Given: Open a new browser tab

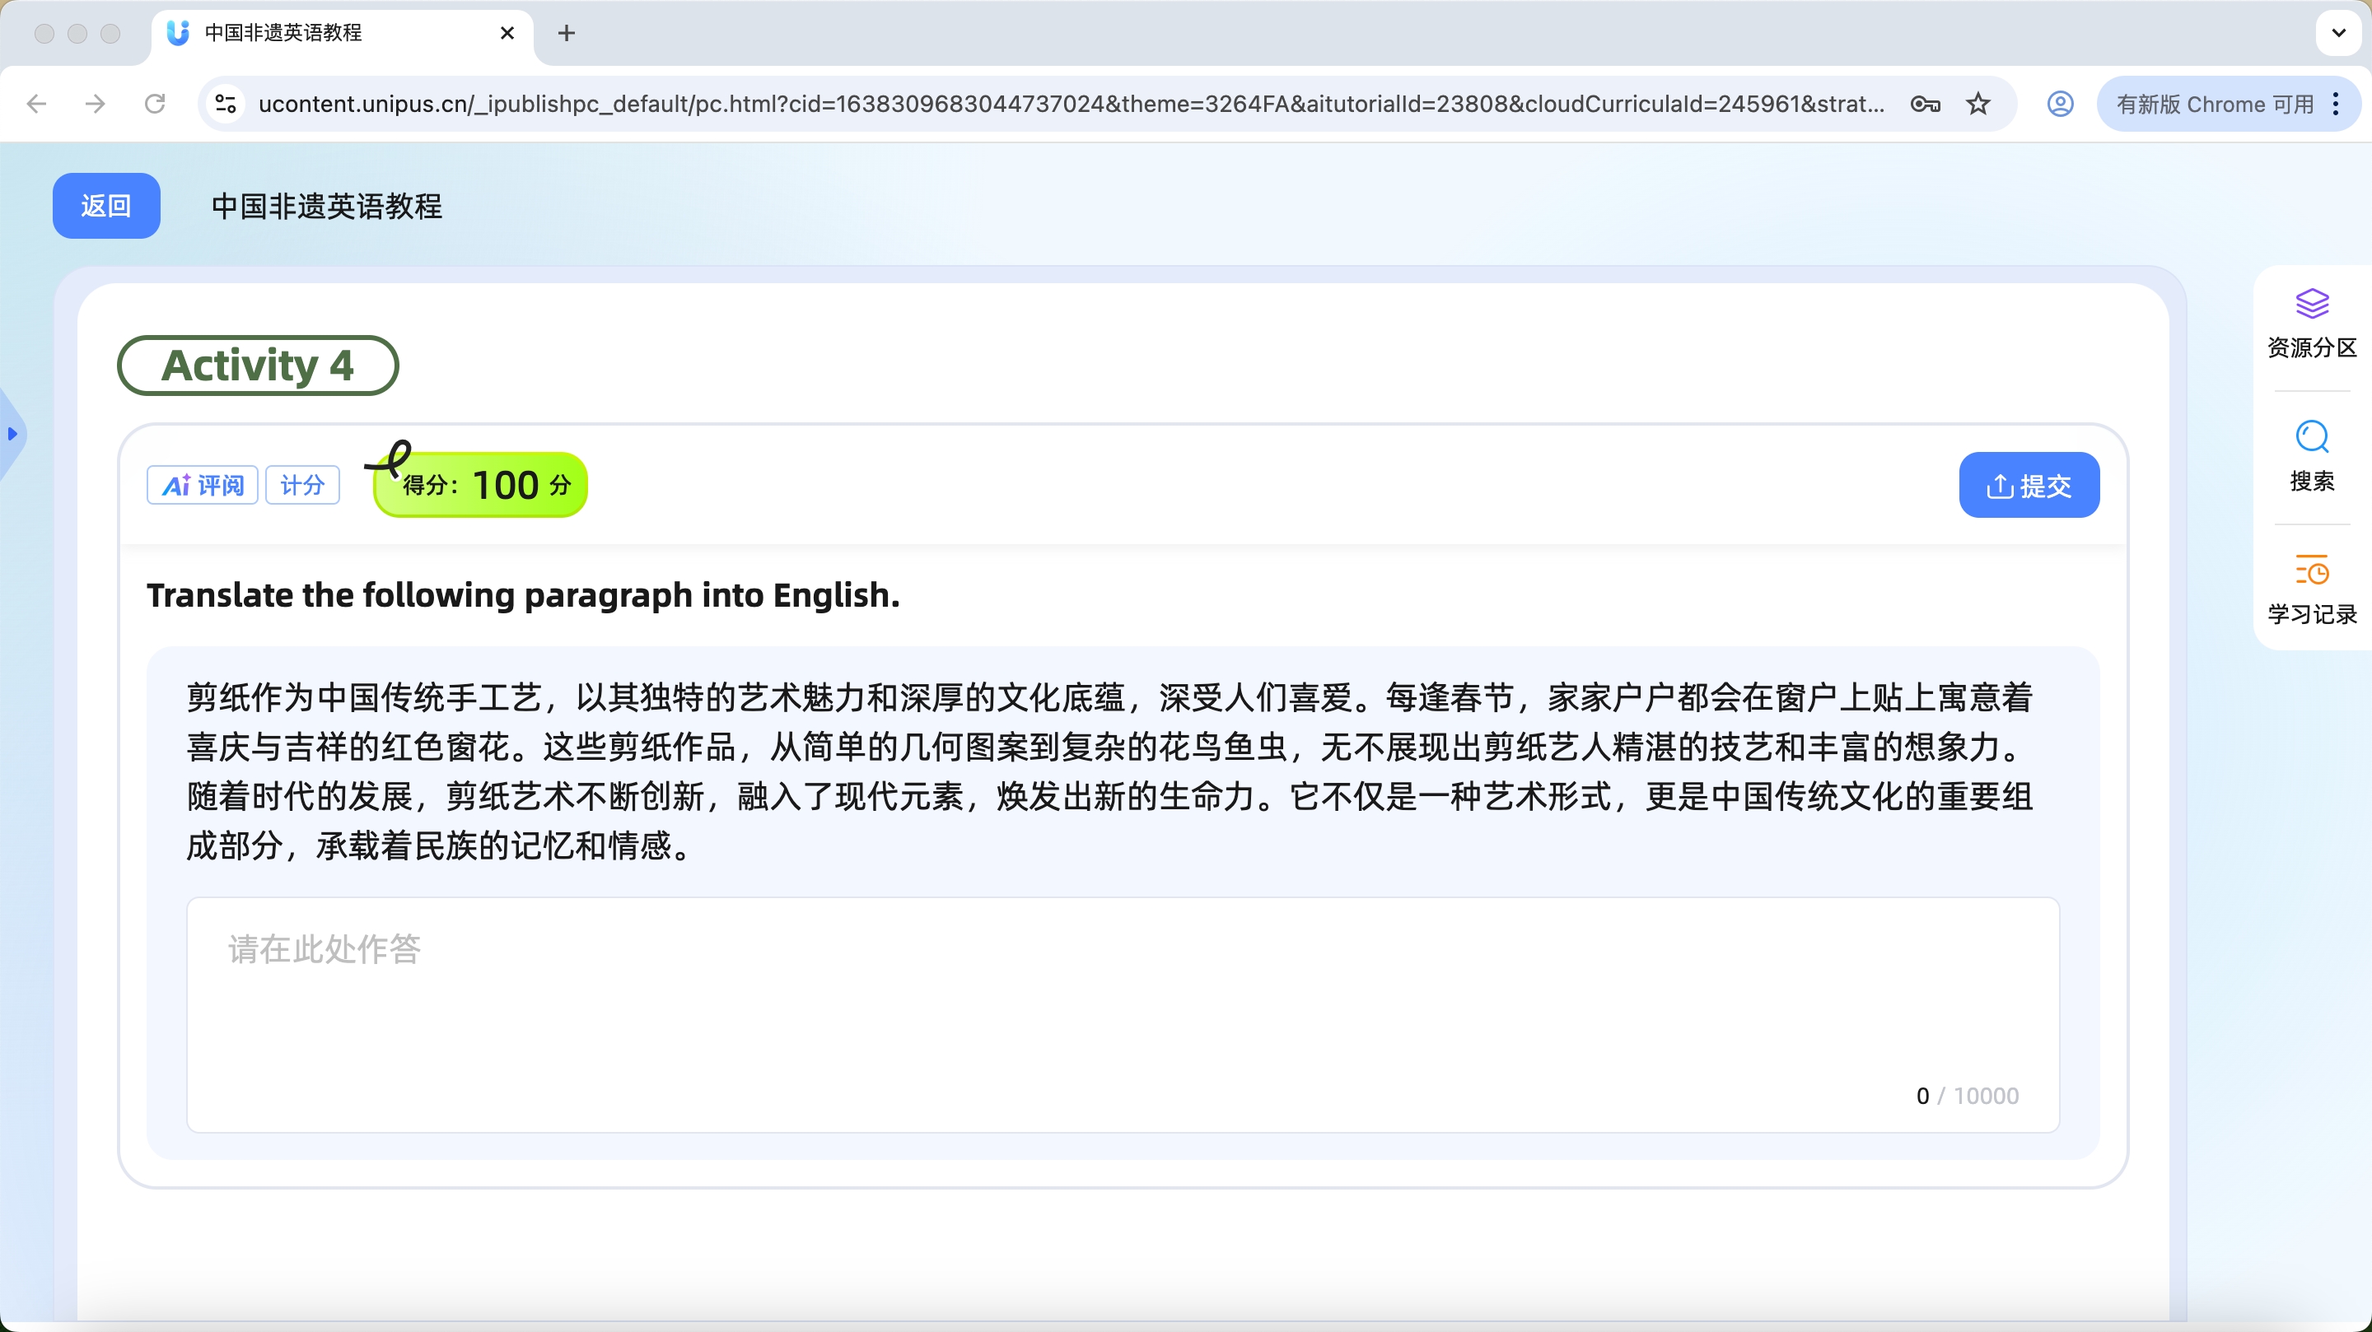Looking at the screenshot, I should 567,33.
